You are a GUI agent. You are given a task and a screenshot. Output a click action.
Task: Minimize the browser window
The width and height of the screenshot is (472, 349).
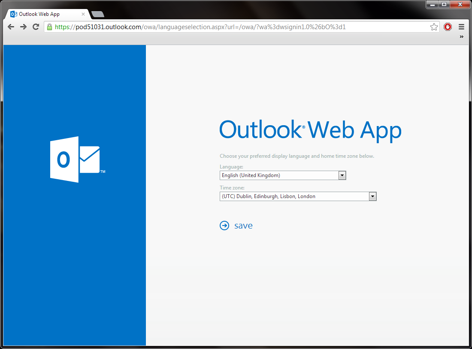(432, 5)
